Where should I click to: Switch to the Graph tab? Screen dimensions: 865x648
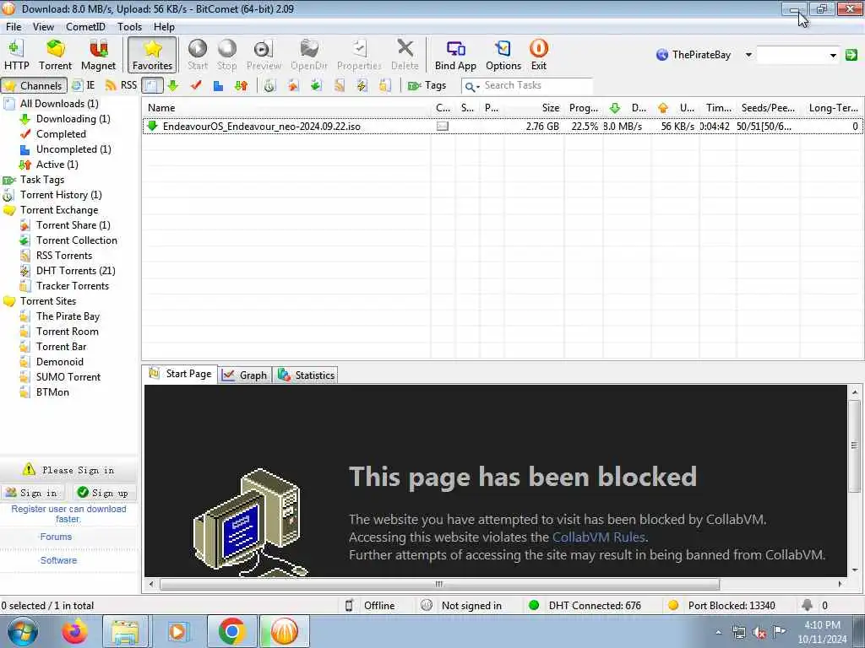(245, 375)
